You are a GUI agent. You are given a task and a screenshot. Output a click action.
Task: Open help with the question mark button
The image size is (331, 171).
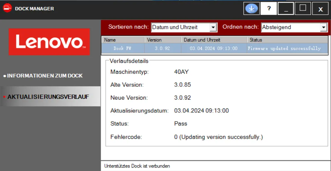pos(269,9)
